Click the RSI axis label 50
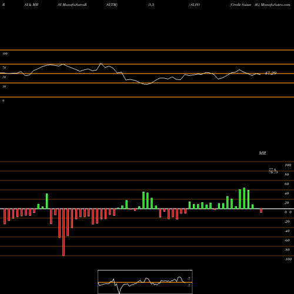 click(4, 77)
